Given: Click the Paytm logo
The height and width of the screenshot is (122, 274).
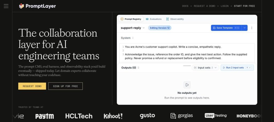Looking at the screenshot, I should [45, 116].
